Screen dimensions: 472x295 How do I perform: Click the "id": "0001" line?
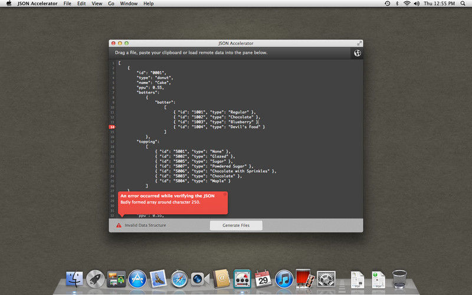152,73
